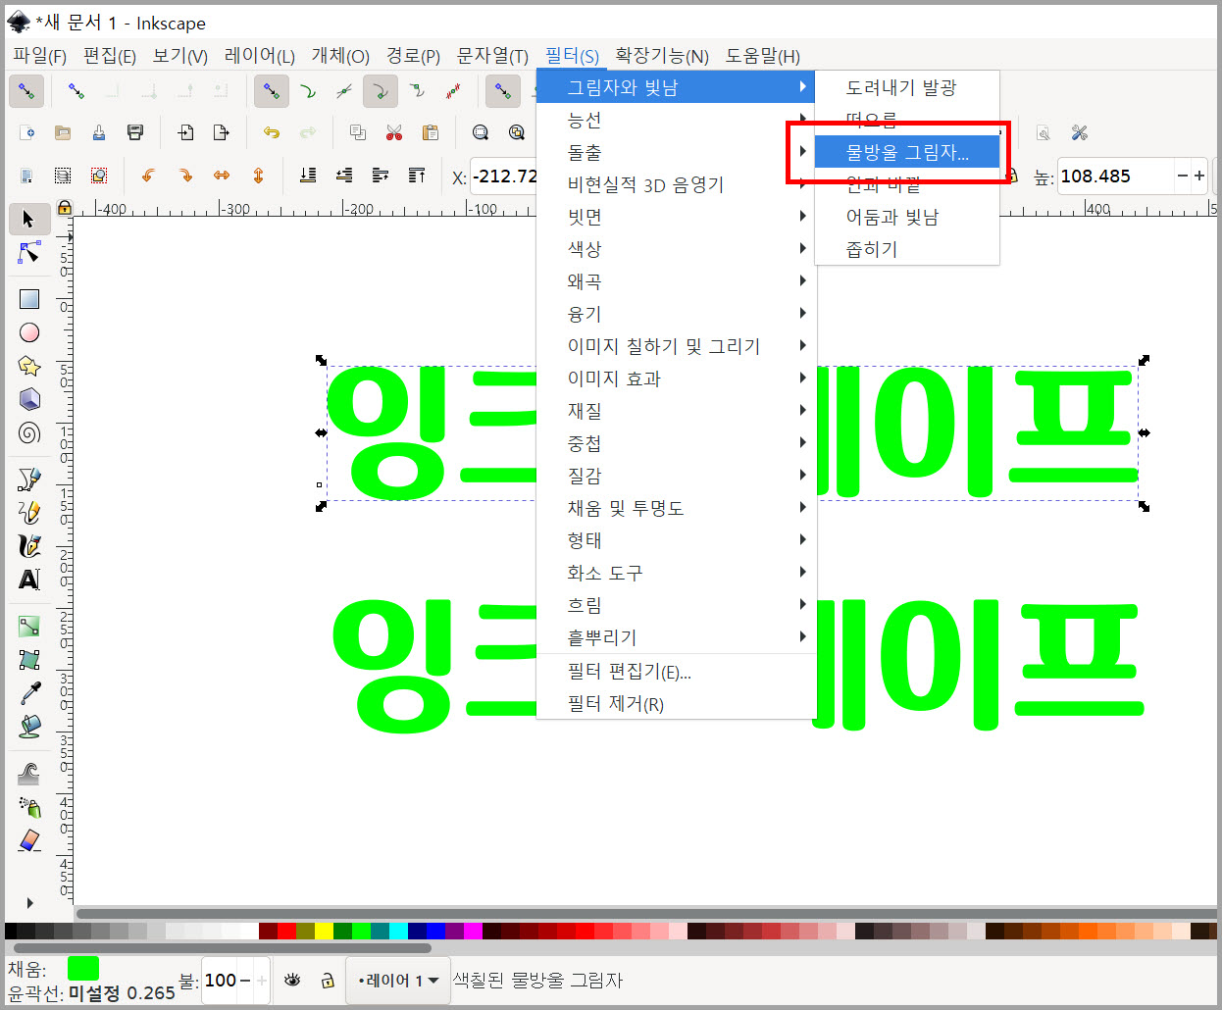Select the Spiral tool
The width and height of the screenshot is (1222, 1010).
(29, 432)
